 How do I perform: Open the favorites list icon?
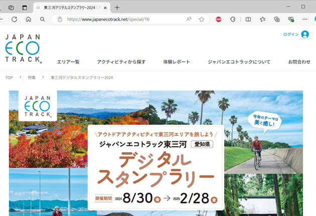click(263, 19)
